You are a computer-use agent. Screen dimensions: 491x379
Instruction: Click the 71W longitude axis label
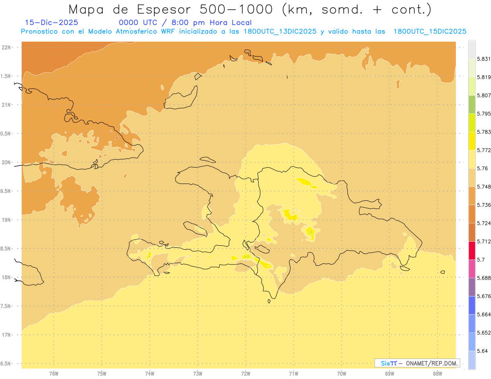pos(293,374)
